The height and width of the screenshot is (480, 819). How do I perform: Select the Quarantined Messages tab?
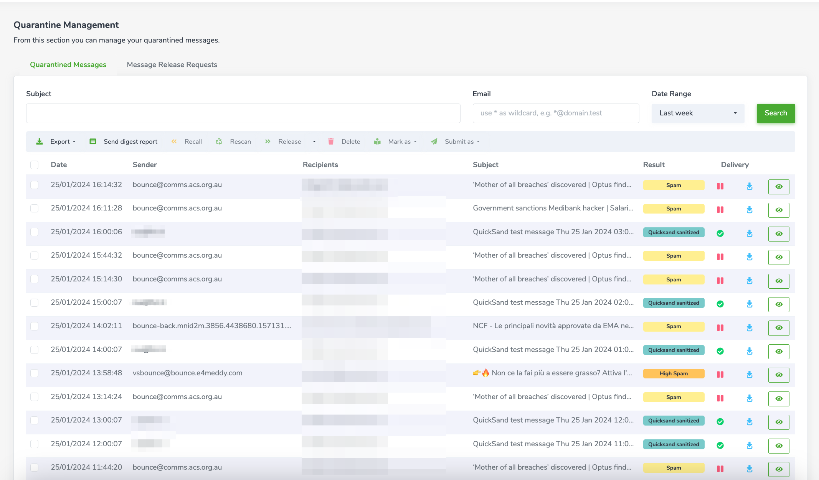(68, 64)
